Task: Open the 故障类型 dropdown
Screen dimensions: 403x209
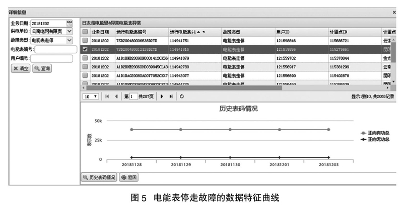Action: [x=70, y=40]
